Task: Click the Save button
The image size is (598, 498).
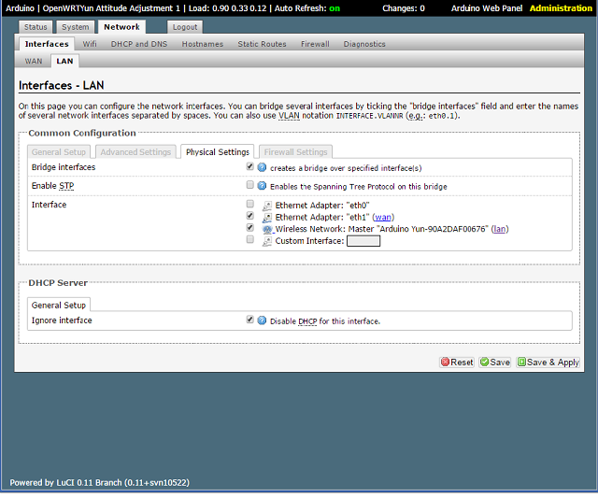Action: pyautogui.click(x=495, y=362)
